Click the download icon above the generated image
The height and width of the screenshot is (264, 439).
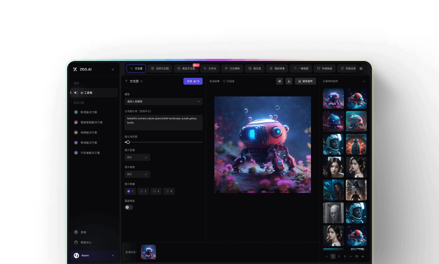point(289,81)
